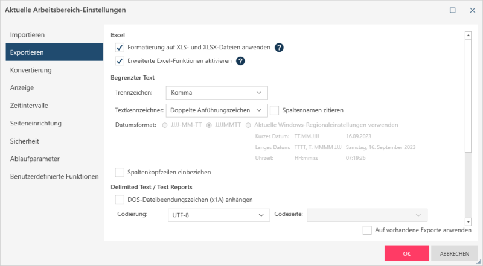The width and height of the screenshot is (483, 266).
Task: Click scrollbar down arrow
Action: click(x=467, y=222)
